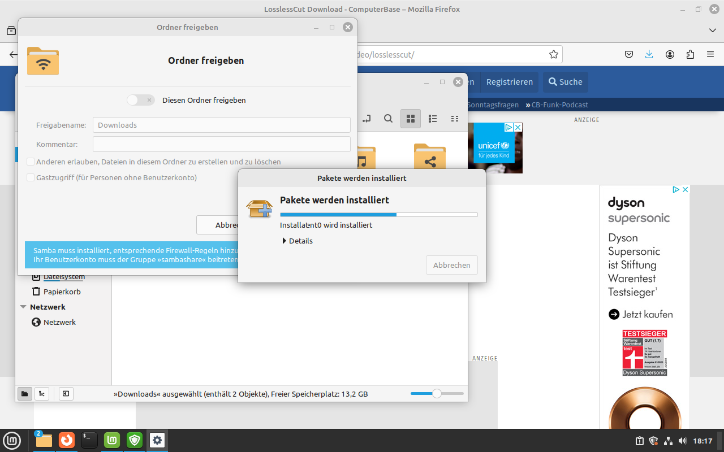Image resolution: width=724 pixels, height=452 pixels.
Task: Open Firefox account icon
Action: [x=670, y=54]
